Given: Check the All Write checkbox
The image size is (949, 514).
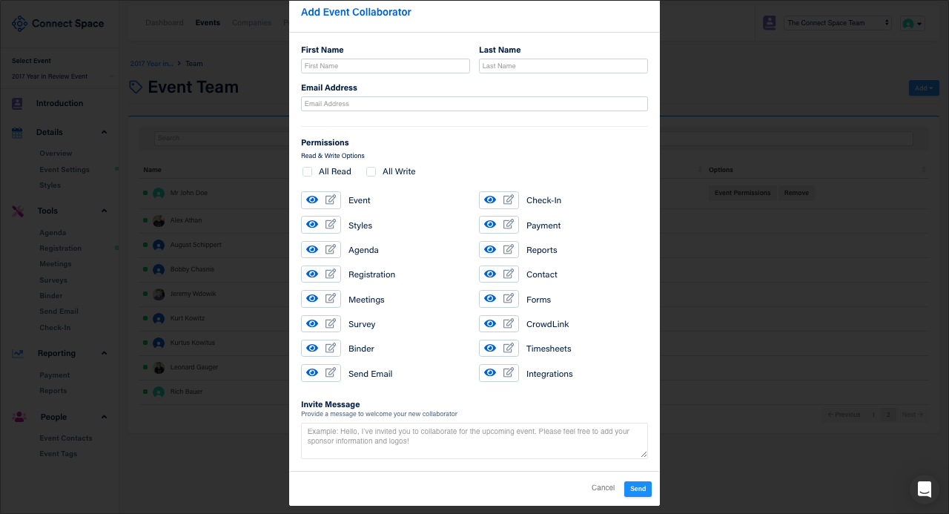Looking at the screenshot, I should click(371, 172).
